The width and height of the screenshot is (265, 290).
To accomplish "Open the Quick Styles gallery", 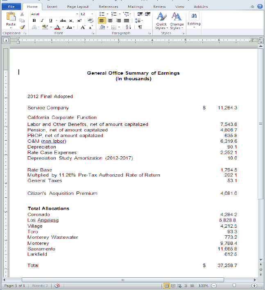I will click(161, 21).
